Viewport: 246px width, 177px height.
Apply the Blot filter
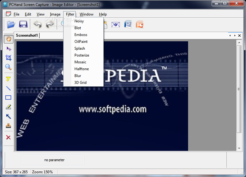83,28
